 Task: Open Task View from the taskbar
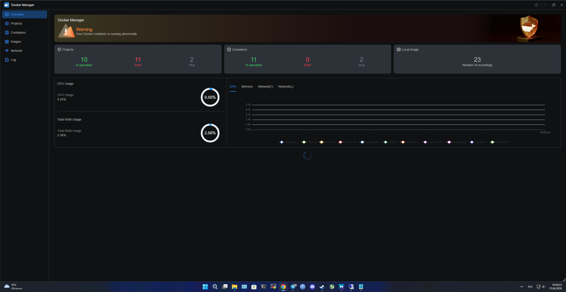(x=225, y=287)
